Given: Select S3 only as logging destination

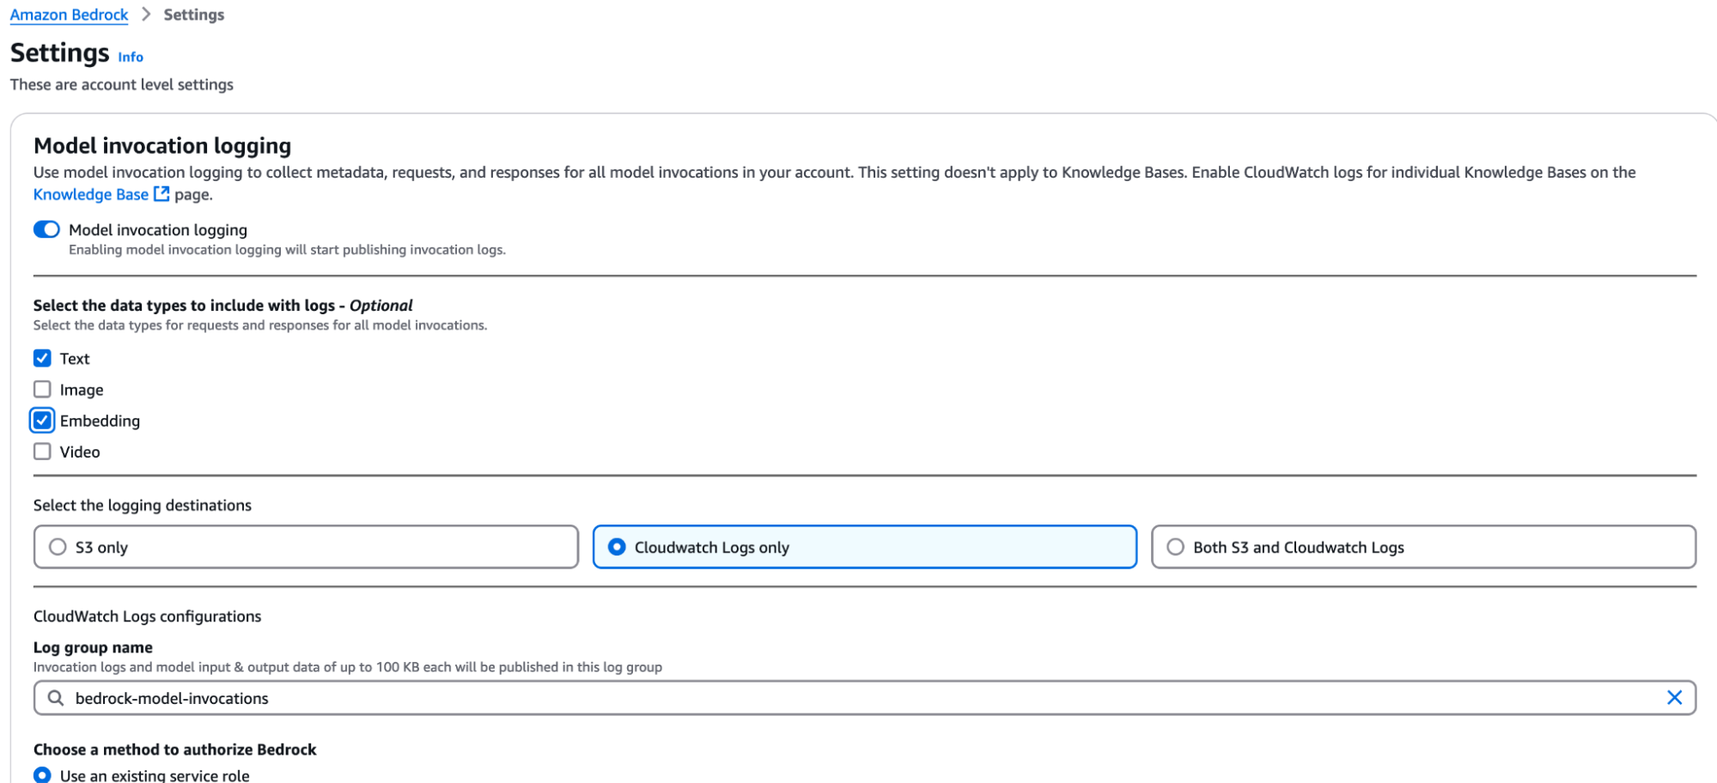Looking at the screenshot, I should 58,547.
